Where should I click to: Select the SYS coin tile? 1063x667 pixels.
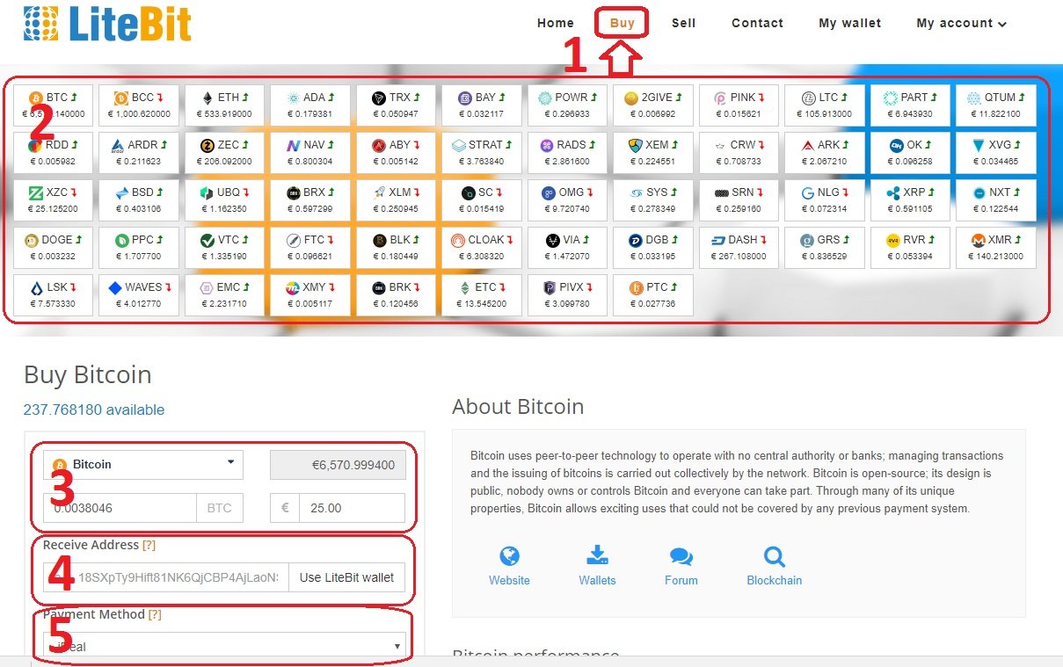tap(654, 200)
